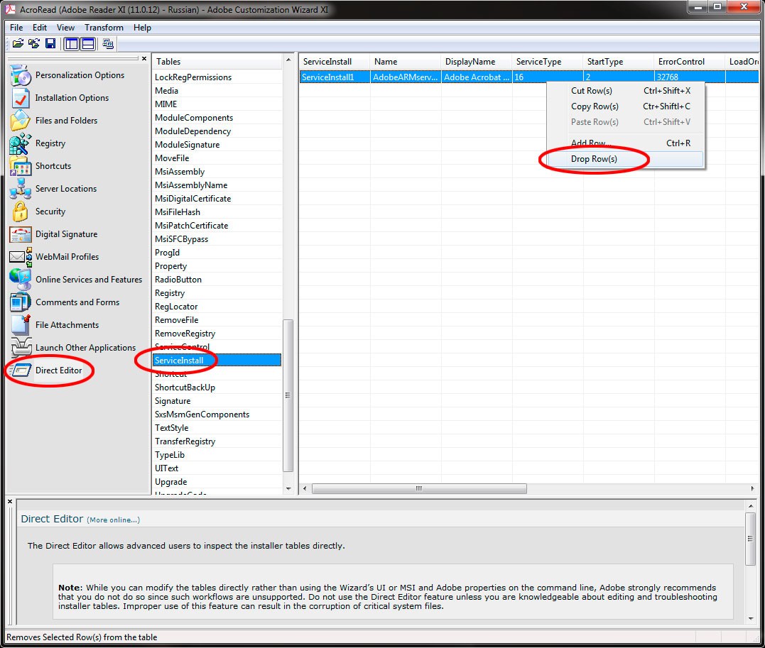This screenshot has height=648, width=765.
Task: Click the Tables list header
Action: pyautogui.click(x=217, y=62)
